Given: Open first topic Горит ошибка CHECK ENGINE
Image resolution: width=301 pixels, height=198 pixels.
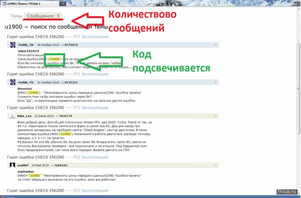Looking at the screenshot, I should pyautogui.click(x=36, y=37).
